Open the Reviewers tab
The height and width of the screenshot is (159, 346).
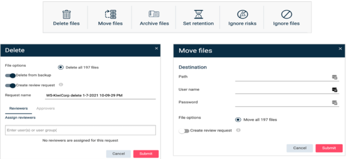pyautogui.click(x=18, y=108)
